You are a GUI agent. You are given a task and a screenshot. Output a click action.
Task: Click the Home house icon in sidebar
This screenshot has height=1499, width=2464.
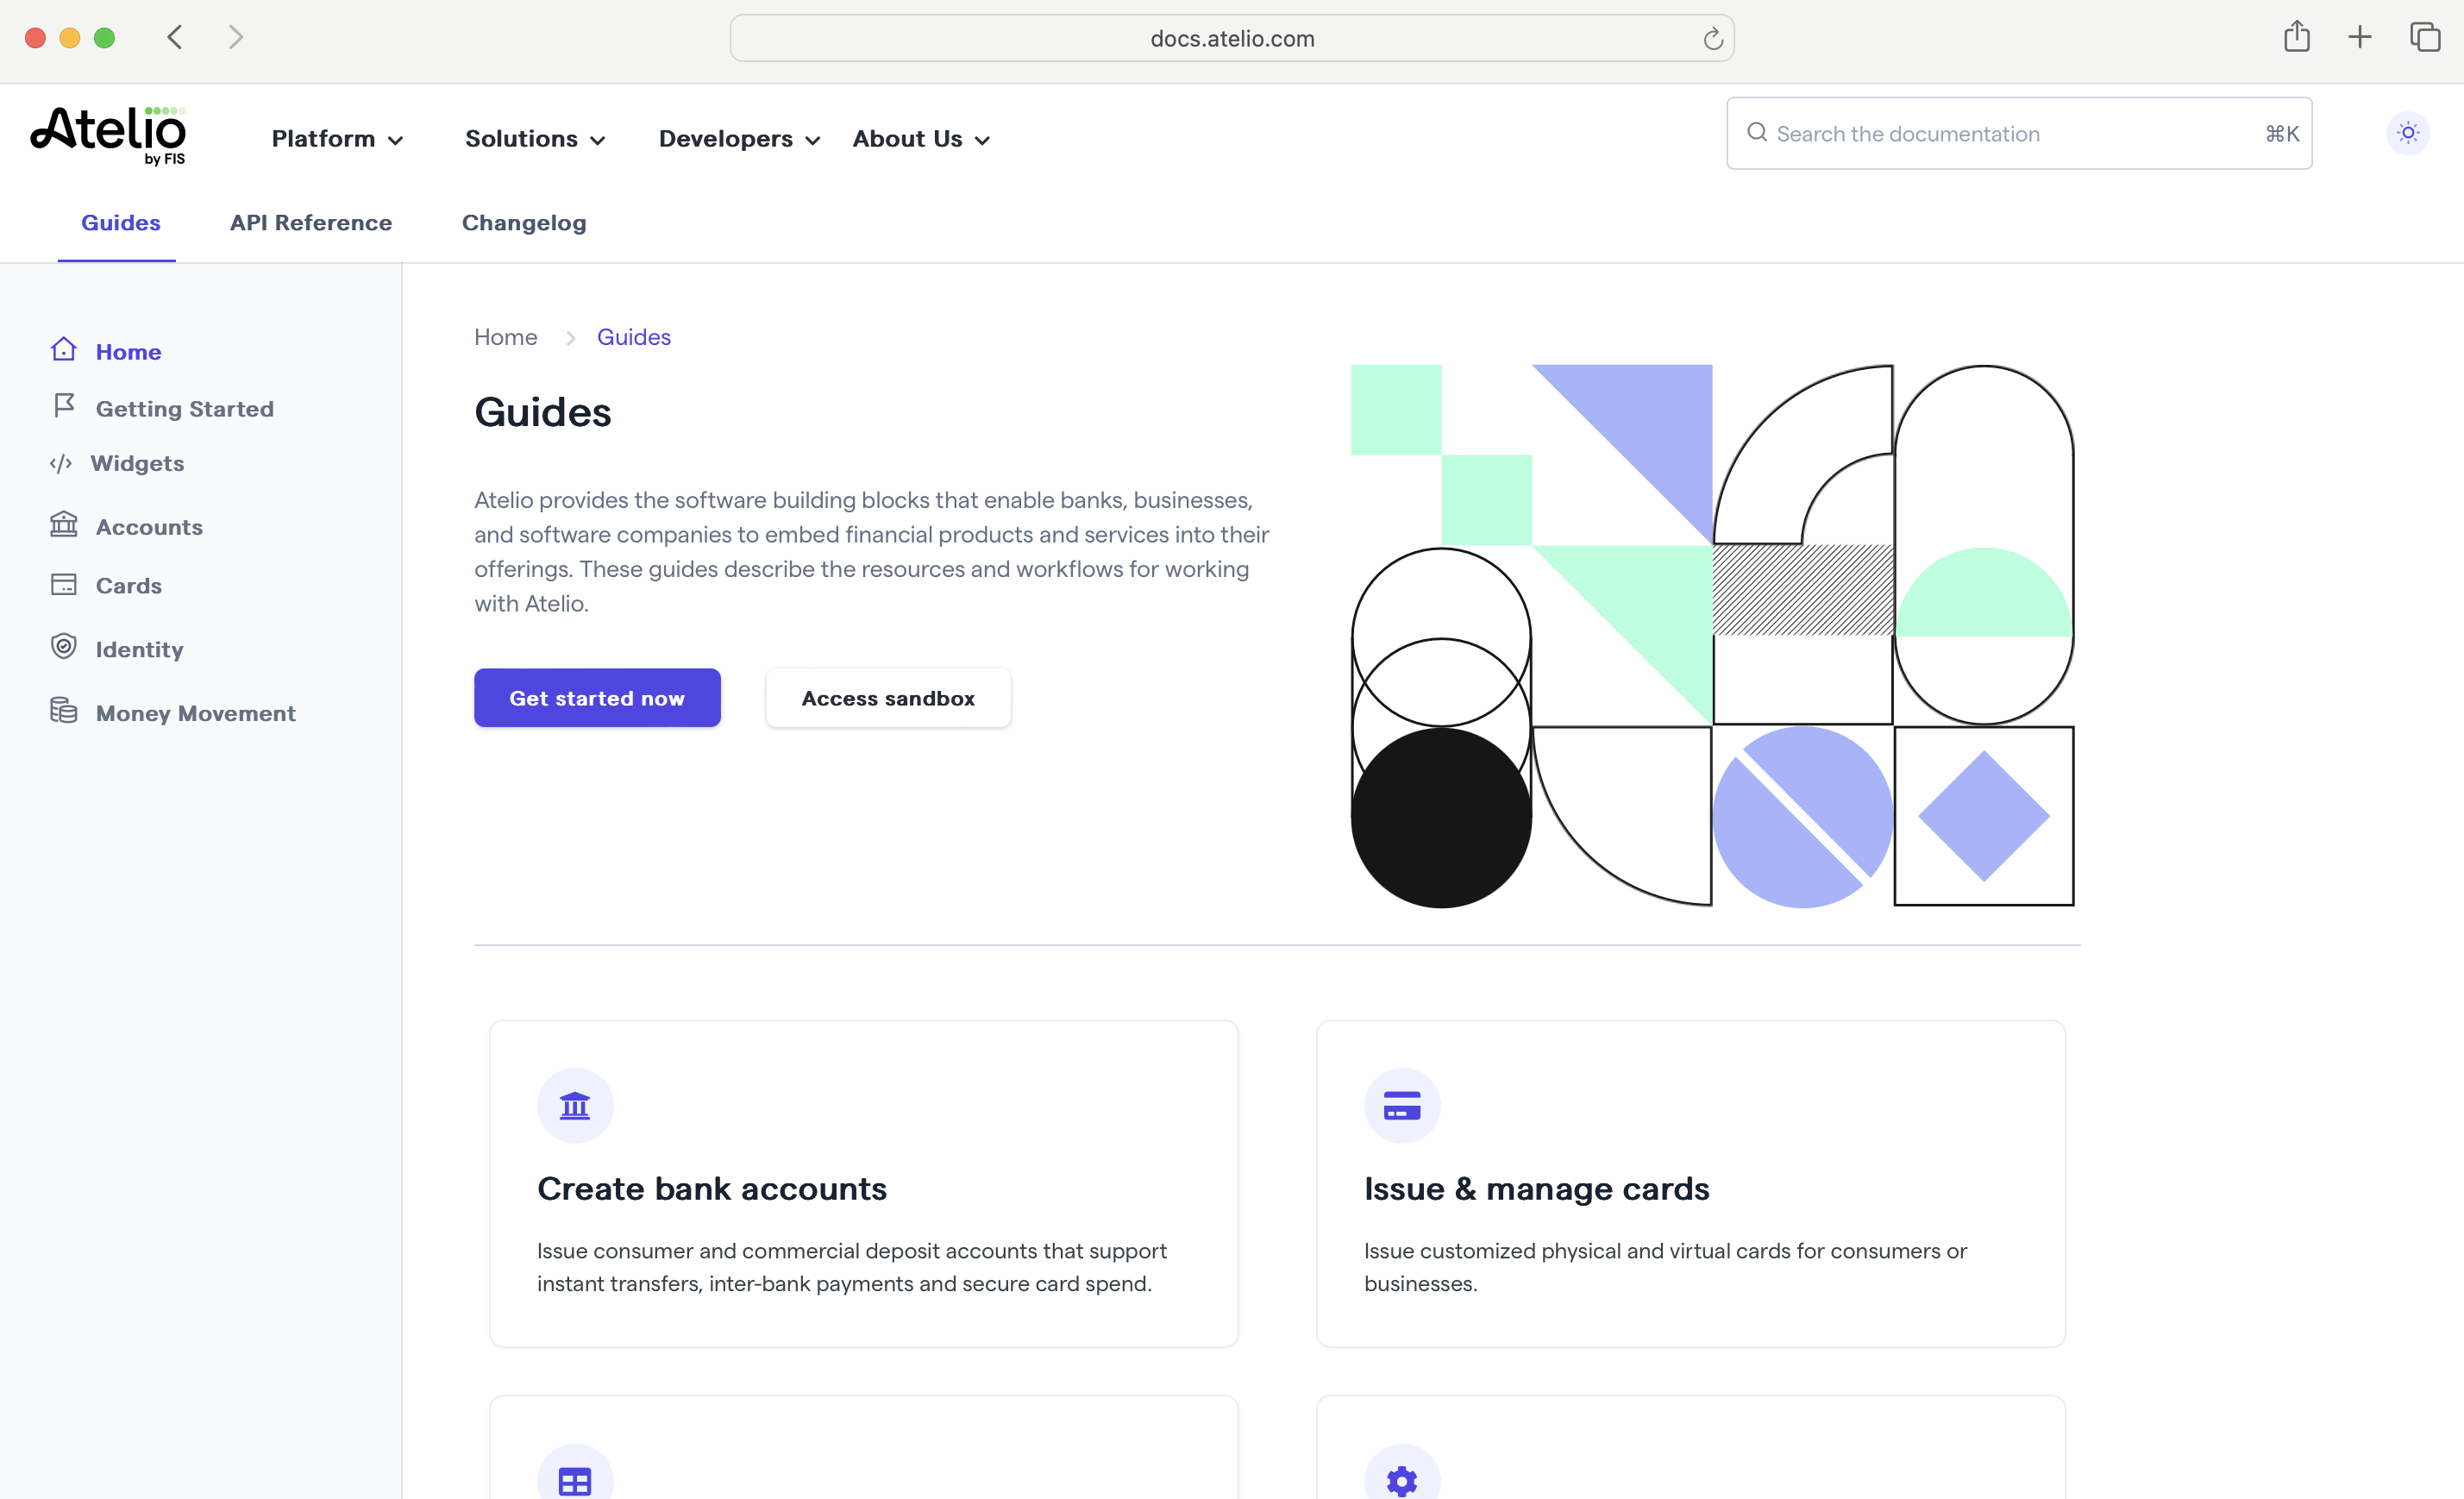(64, 349)
